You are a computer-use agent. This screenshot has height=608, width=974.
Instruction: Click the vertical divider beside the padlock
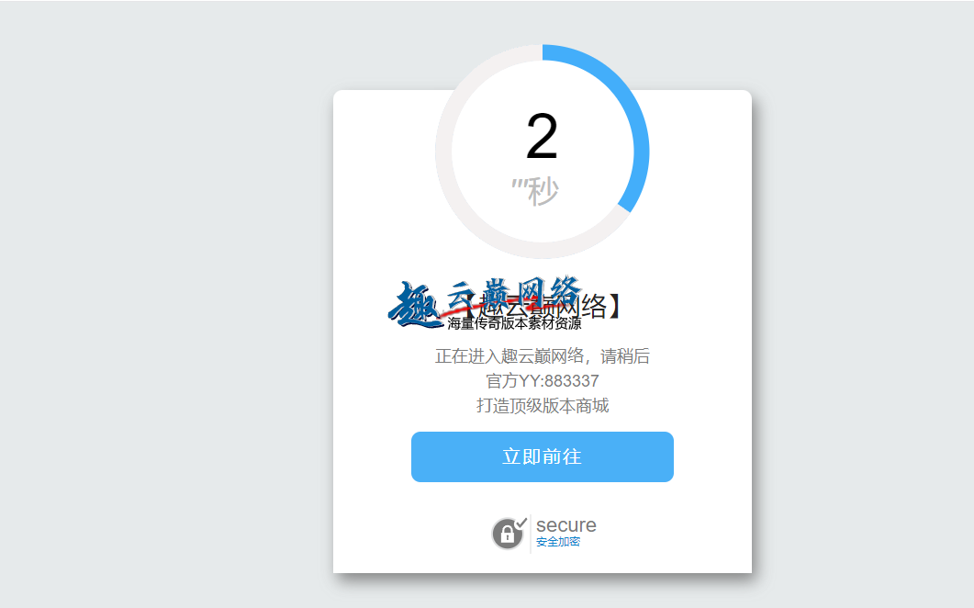(531, 534)
